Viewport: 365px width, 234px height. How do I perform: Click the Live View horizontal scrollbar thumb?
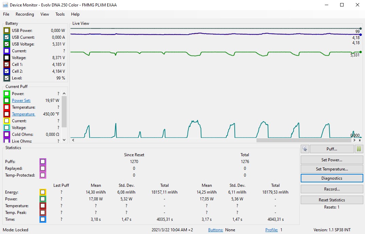[x=303, y=140]
